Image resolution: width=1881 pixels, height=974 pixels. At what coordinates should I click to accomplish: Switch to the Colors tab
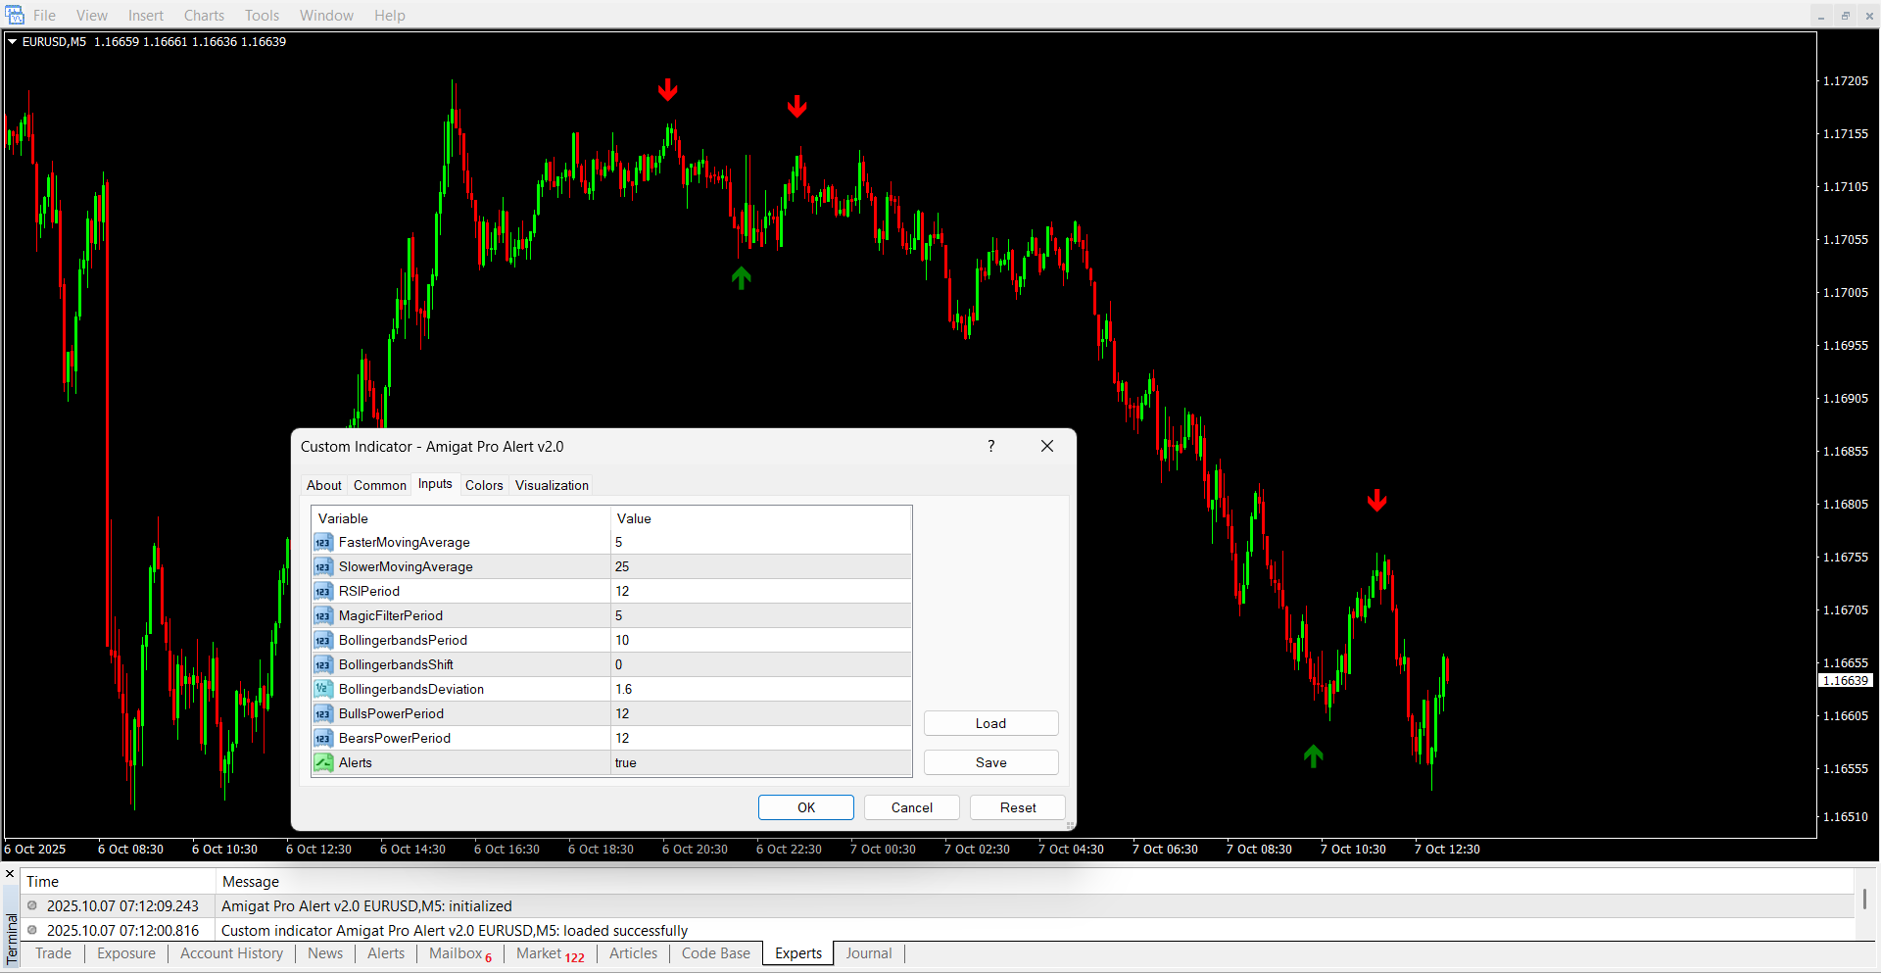pos(484,486)
